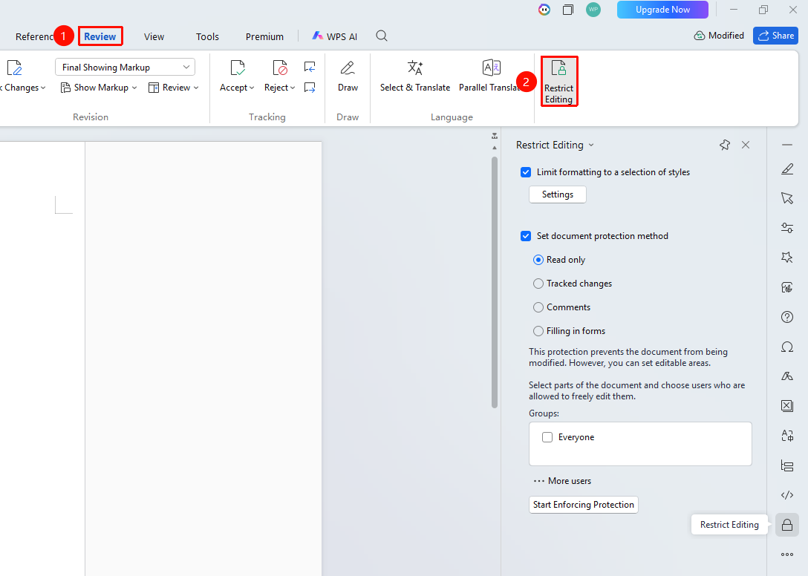Open the Restrict Editing pane title dropdown

(591, 145)
